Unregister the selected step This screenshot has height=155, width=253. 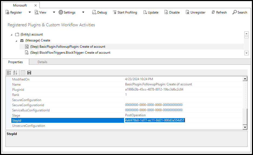[195, 12]
